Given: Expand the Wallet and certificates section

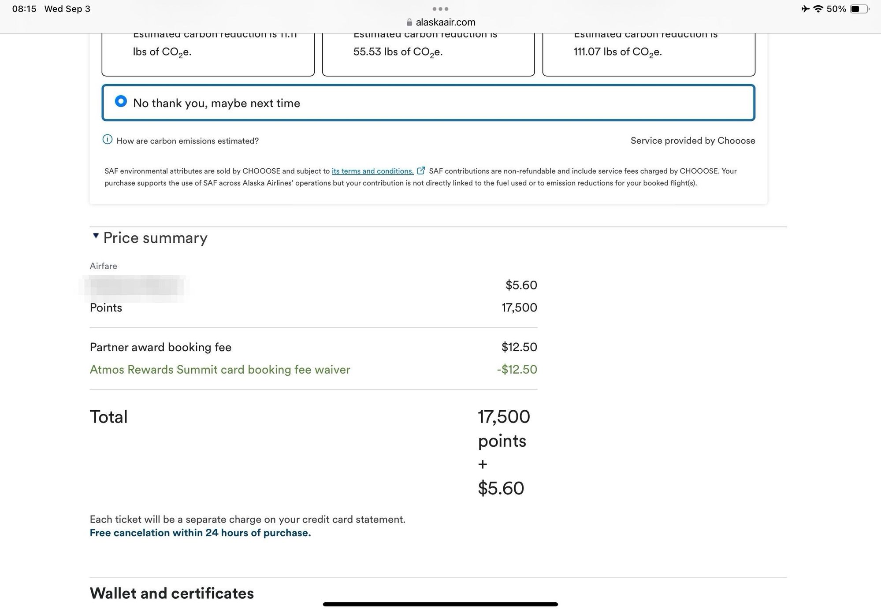Looking at the screenshot, I should coord(171,593).
